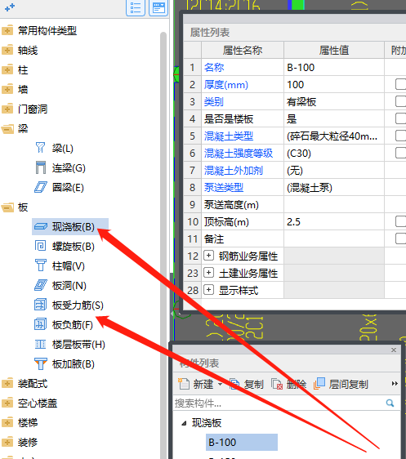
Task: Click the empty 泵送高度(m) value cell
Action: [x=333, y=205]
